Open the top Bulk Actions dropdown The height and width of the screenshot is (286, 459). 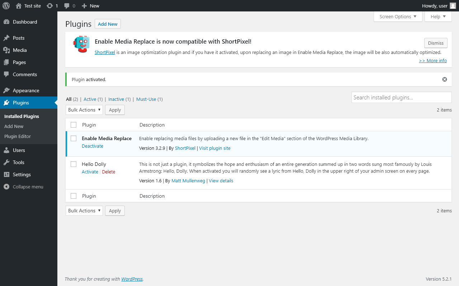point(84,110)
